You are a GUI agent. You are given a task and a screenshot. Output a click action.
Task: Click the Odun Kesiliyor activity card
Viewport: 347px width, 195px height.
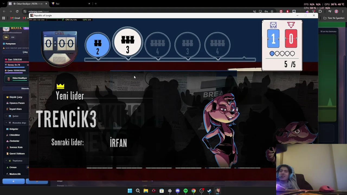pos(17,79)
